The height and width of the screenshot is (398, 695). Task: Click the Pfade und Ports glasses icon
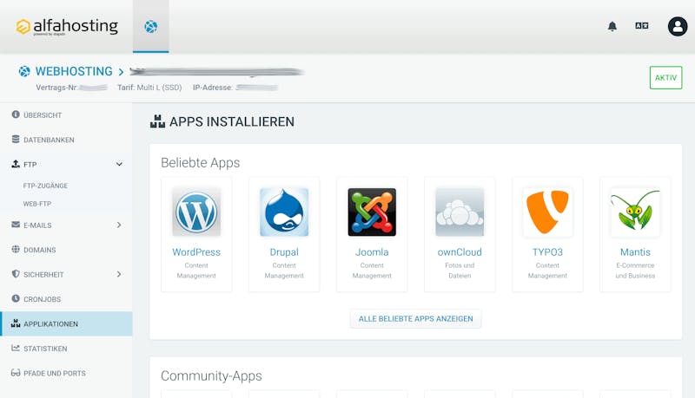coord(16,373)
